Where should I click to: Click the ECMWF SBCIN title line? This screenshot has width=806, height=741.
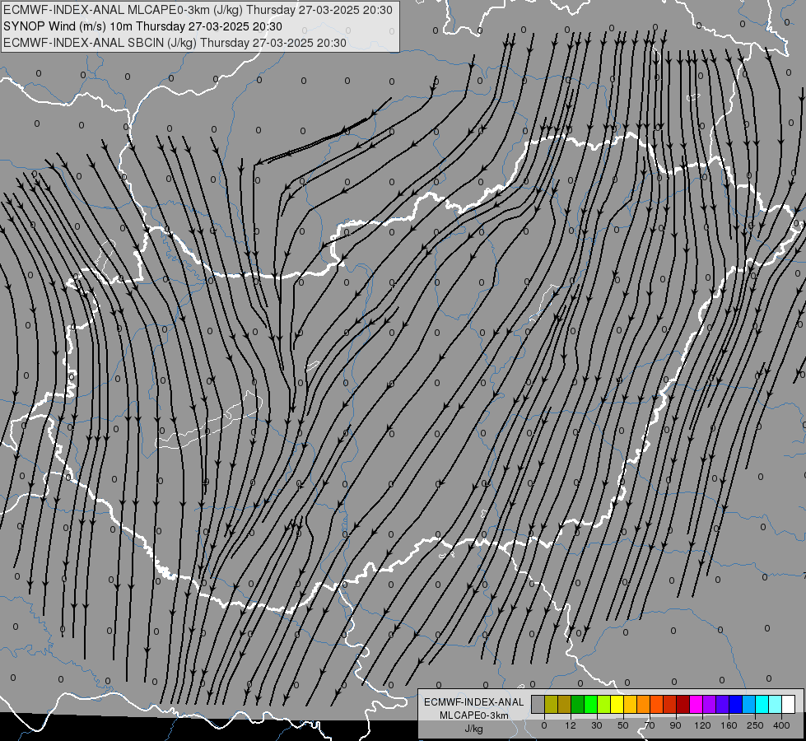[x=175, y=43]
